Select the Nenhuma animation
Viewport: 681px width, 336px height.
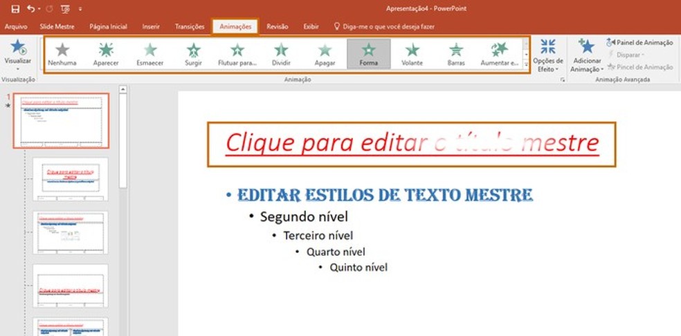click(x=62, y=54)
